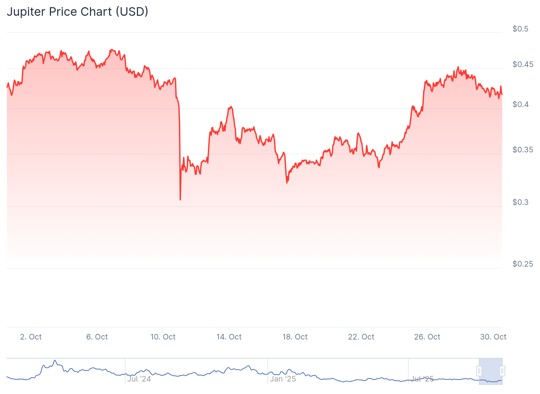The width and height of the screenshot is (540, 394).
Task: Click the "18. Oct" date axis label
Action: click(x=295, y=337)
